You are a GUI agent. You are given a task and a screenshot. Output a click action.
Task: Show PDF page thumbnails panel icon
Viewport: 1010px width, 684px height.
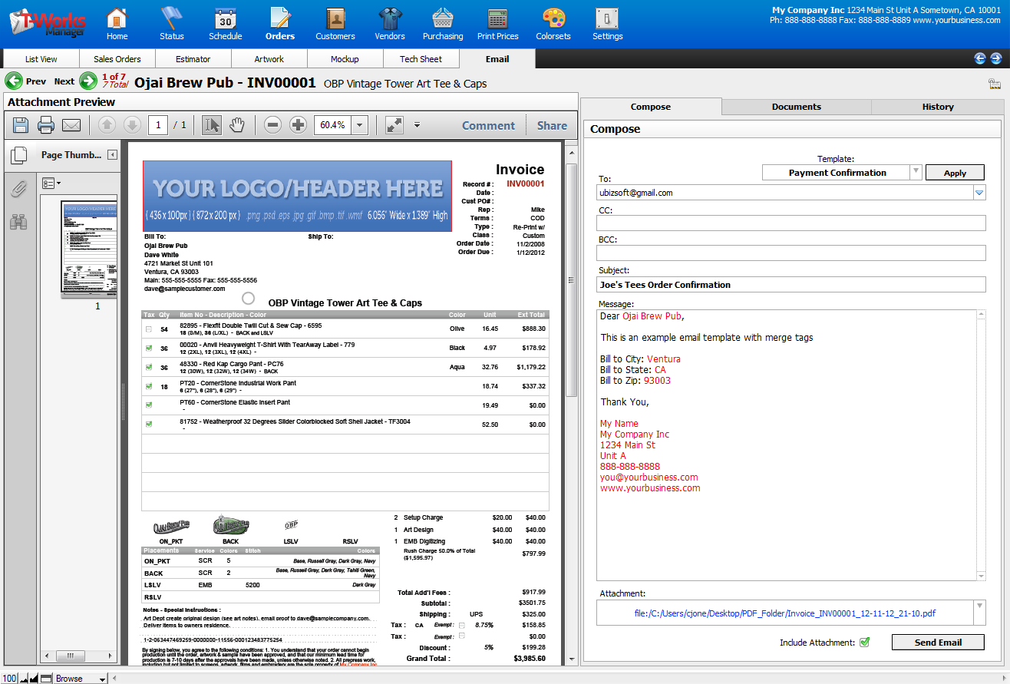pyautogui.click(x=18, y=156)
